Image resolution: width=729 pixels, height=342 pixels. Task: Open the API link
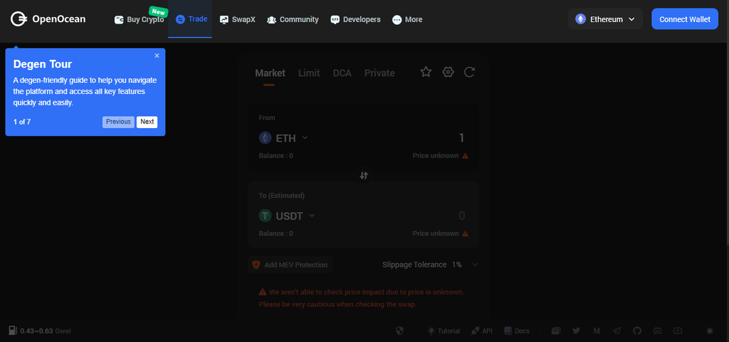coord(482,331)
